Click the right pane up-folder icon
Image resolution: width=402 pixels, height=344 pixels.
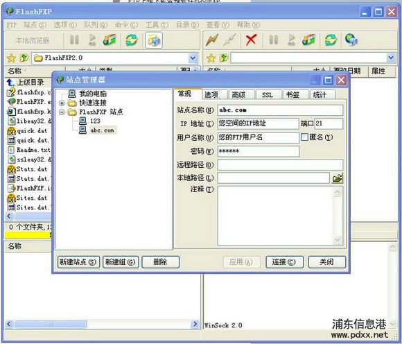(224, 58)
